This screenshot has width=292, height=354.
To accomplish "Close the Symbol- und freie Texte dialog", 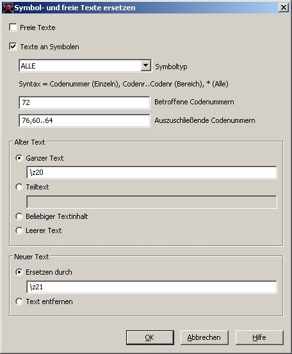I will [x=284, y=8].
